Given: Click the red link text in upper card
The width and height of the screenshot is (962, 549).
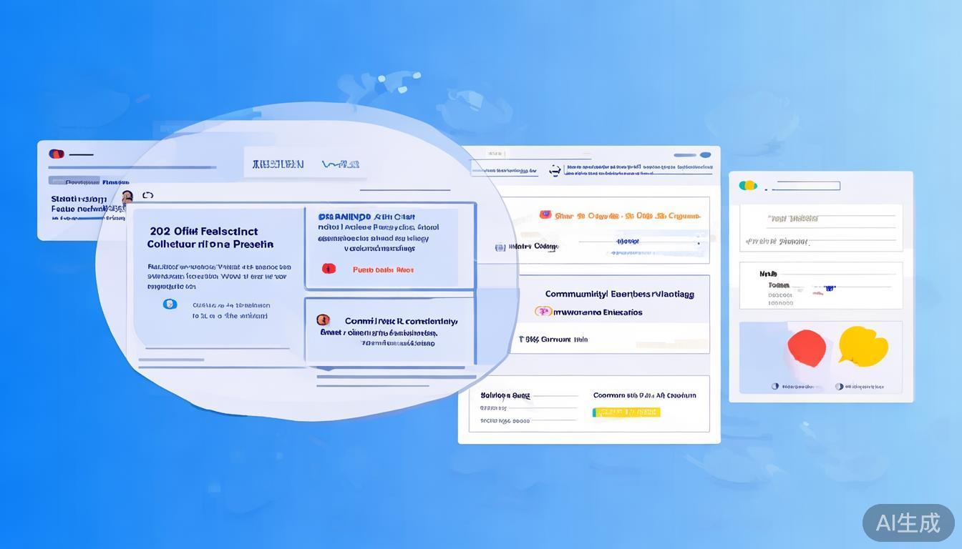Looking at the screenshot, I should (383, 269).
